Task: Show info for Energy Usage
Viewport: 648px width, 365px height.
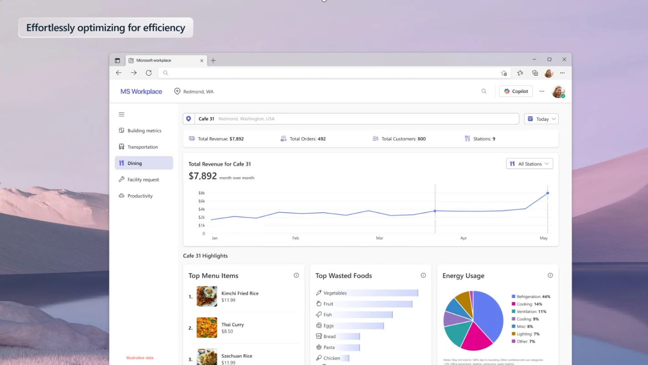Action: pos(550,275)
